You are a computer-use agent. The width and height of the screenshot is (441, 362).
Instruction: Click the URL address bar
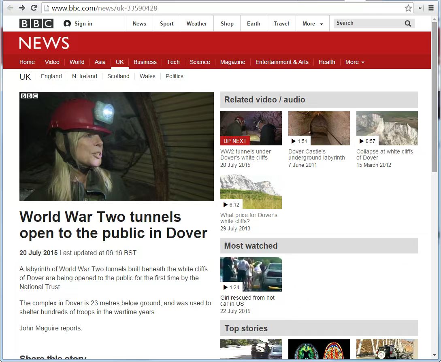point(223,8)
